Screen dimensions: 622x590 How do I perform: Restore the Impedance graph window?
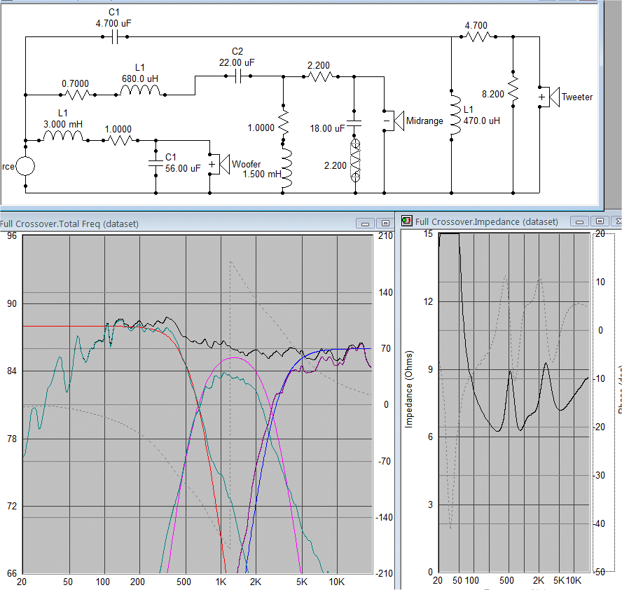(600, 221)
